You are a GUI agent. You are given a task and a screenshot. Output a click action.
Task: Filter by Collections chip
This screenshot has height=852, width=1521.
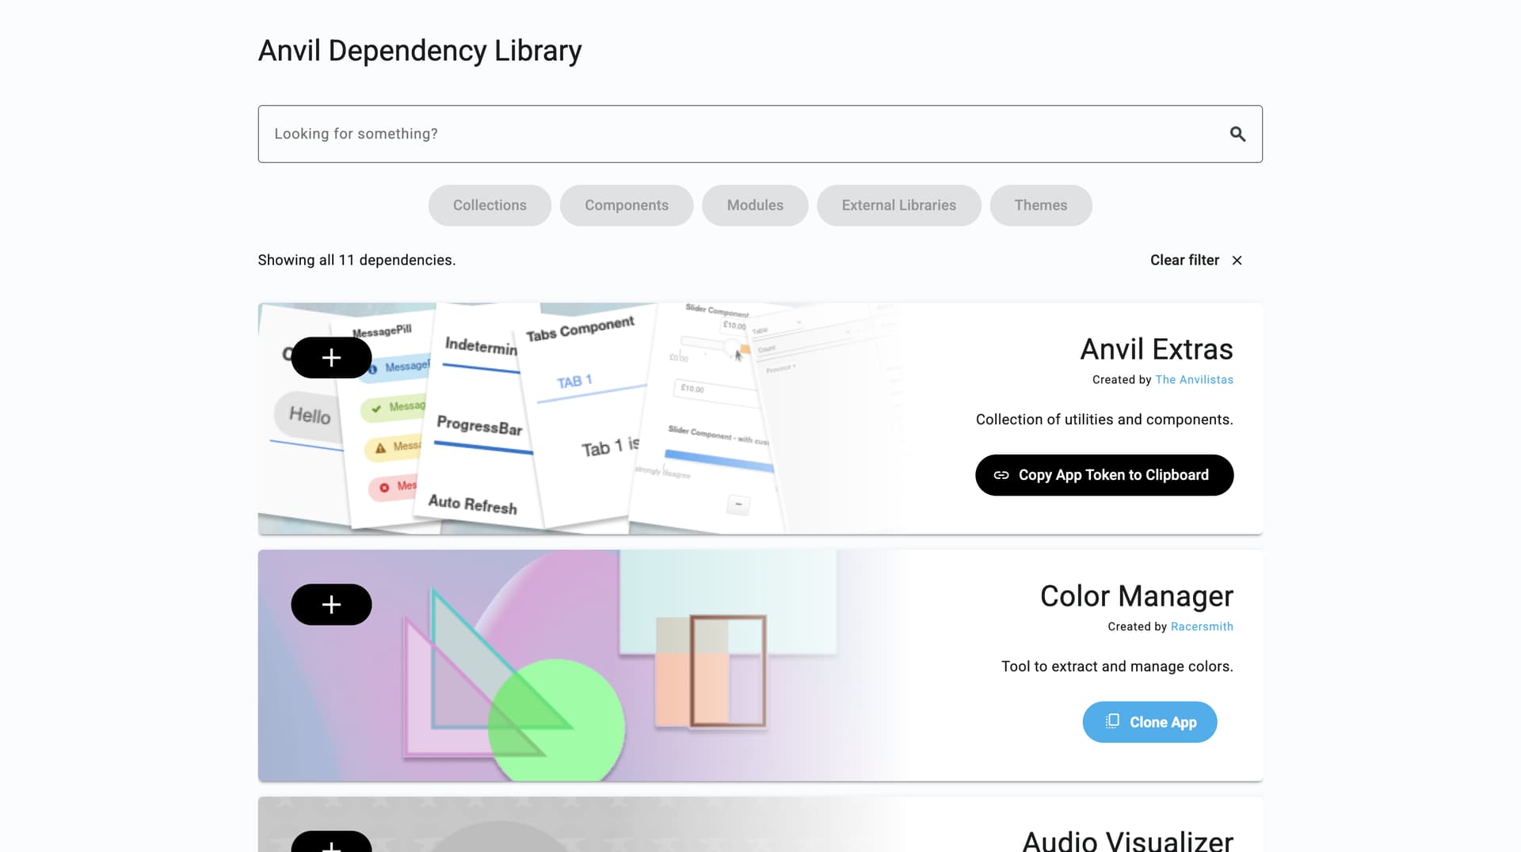pyautogui.click(x=490, y=206)
